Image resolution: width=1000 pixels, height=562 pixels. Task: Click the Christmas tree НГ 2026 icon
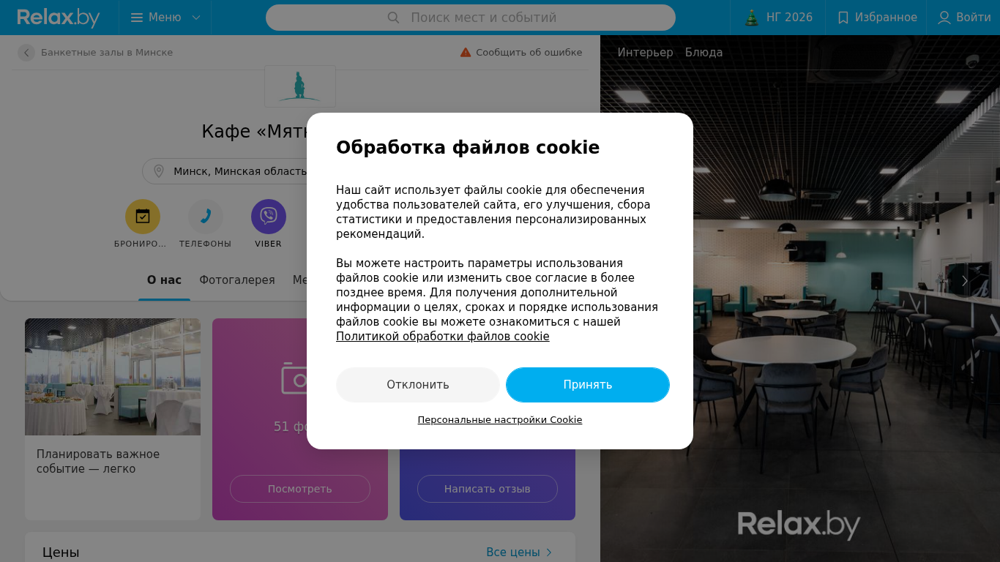click(x=752, y=18)
